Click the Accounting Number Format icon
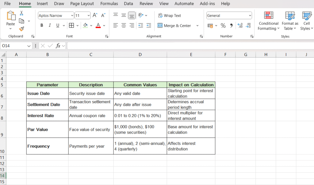The image size is (314, 185). (210, 26)
